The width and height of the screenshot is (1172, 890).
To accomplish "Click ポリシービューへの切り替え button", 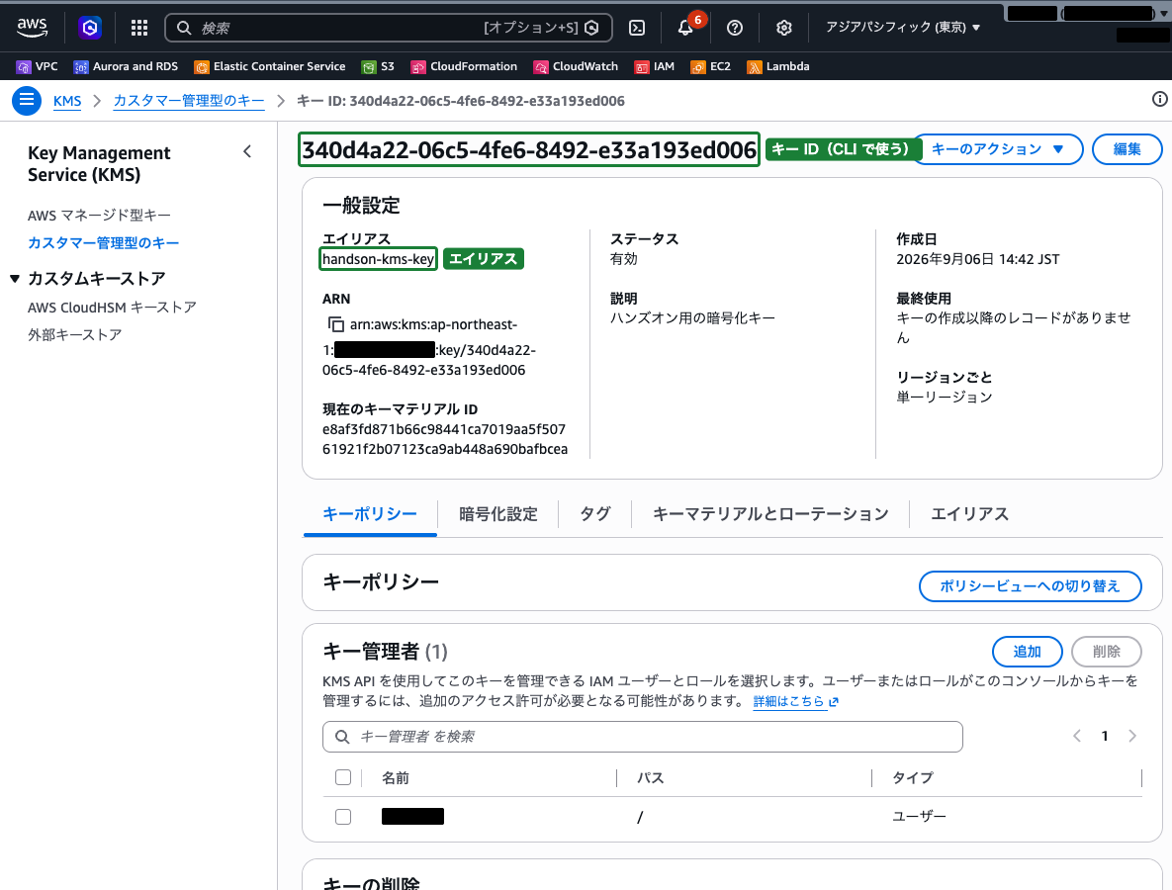I will [x=1030, y=585].
